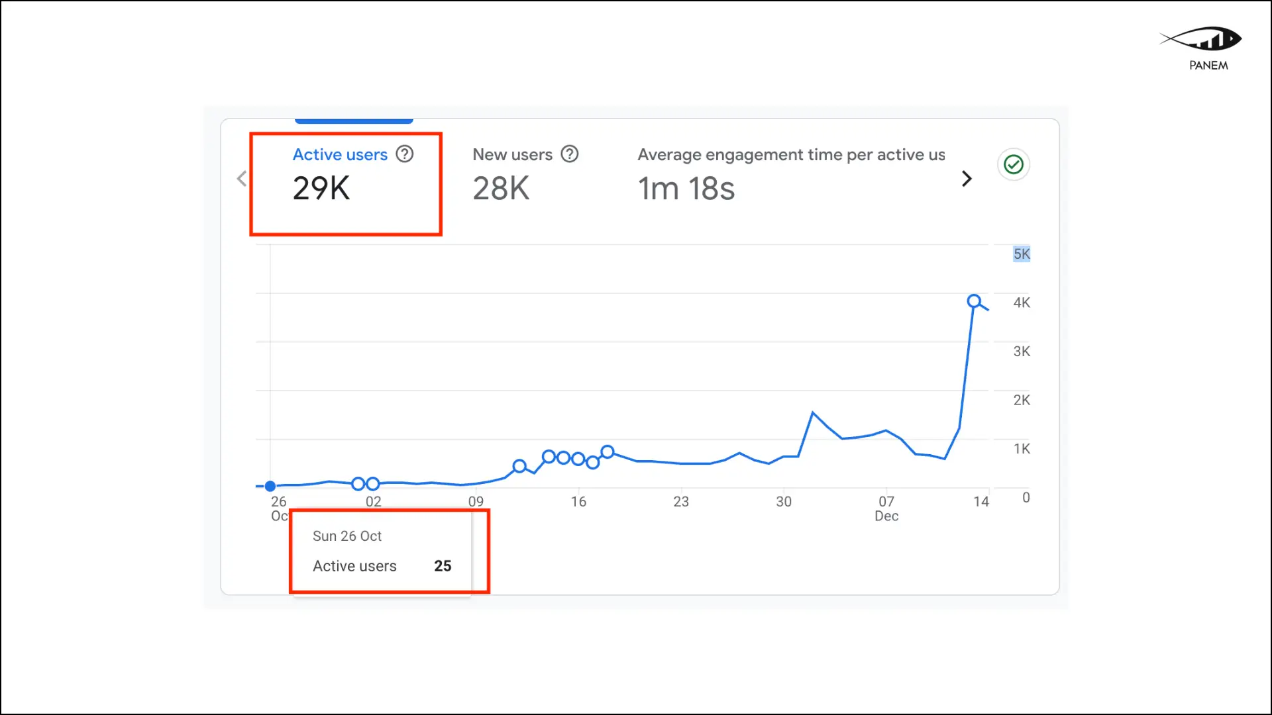Click the peak data point near 4K
Image resolution: width=1272 pixels, height=715 pixels.
click(974, 302)
